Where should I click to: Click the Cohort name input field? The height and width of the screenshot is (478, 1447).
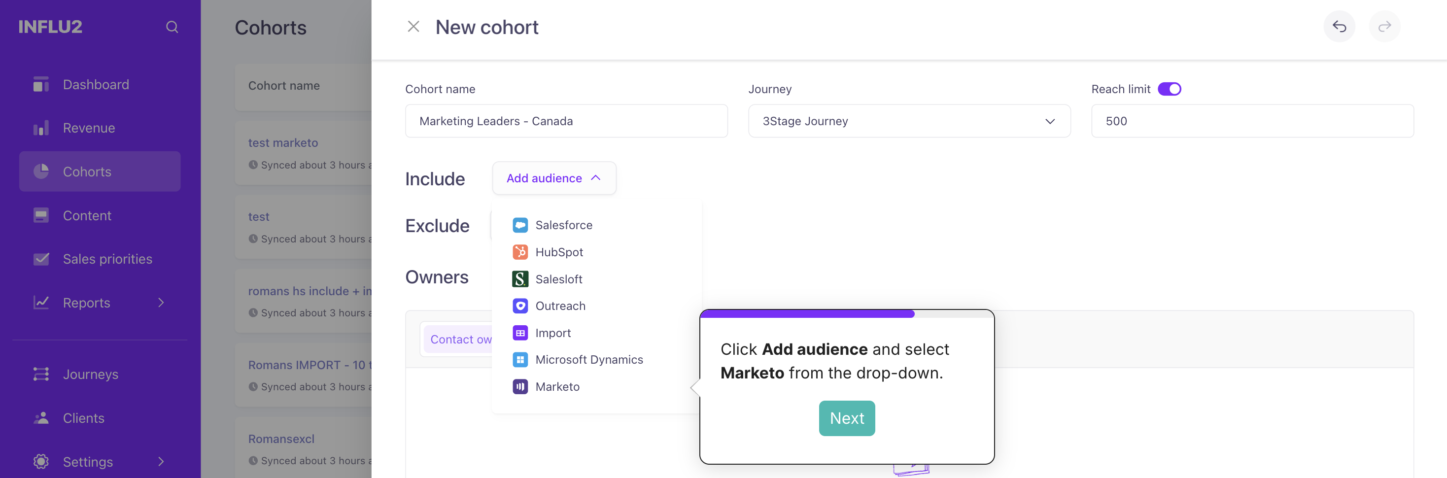click(x=566, y=121)
